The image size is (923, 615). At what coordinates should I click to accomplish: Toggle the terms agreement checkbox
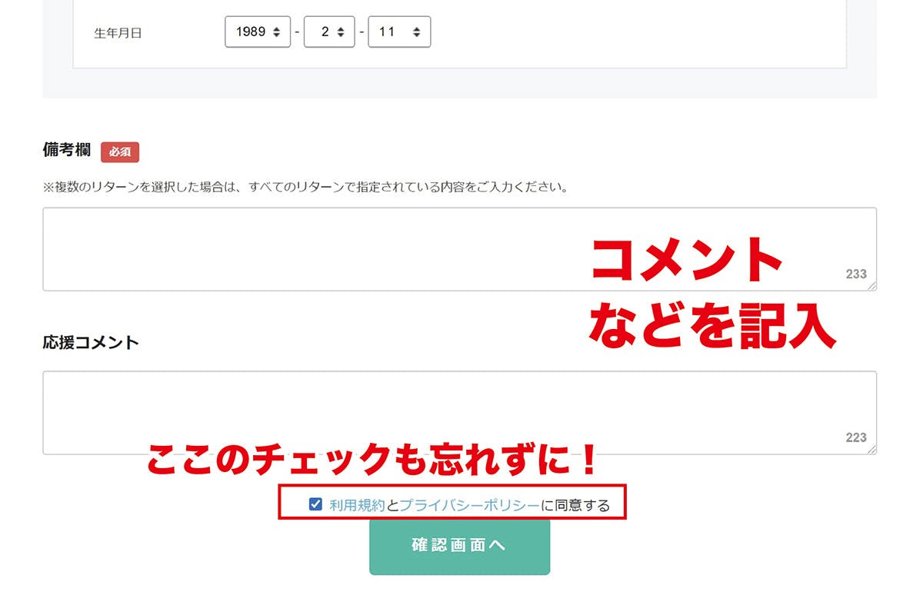click(x=315, y=504)
